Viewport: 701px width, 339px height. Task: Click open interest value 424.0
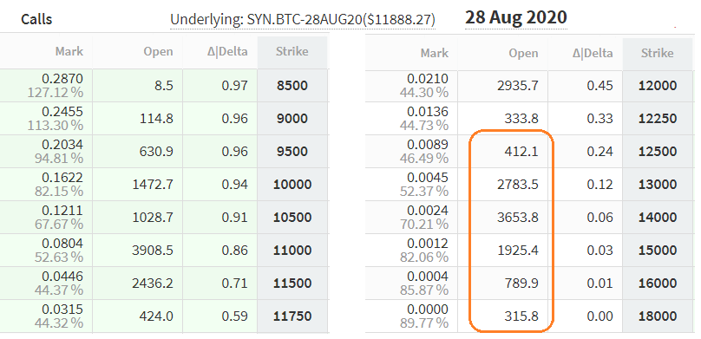click(156, 316)
